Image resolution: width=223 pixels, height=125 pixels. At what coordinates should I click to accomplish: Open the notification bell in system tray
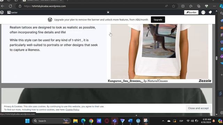214,121
